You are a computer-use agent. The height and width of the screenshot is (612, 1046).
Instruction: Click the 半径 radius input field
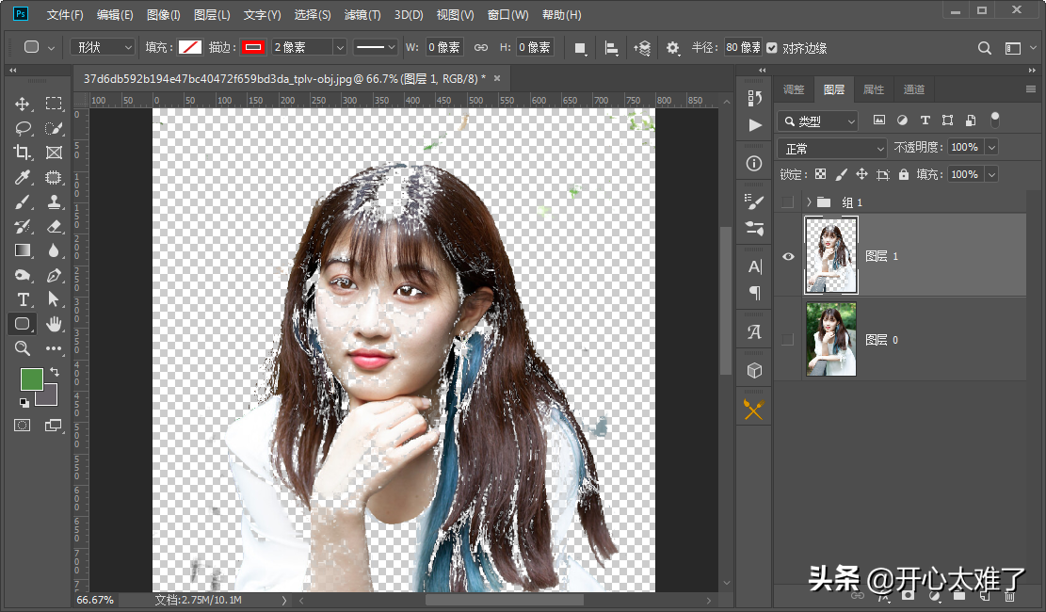pyautogui.click(x=743, y=47)
